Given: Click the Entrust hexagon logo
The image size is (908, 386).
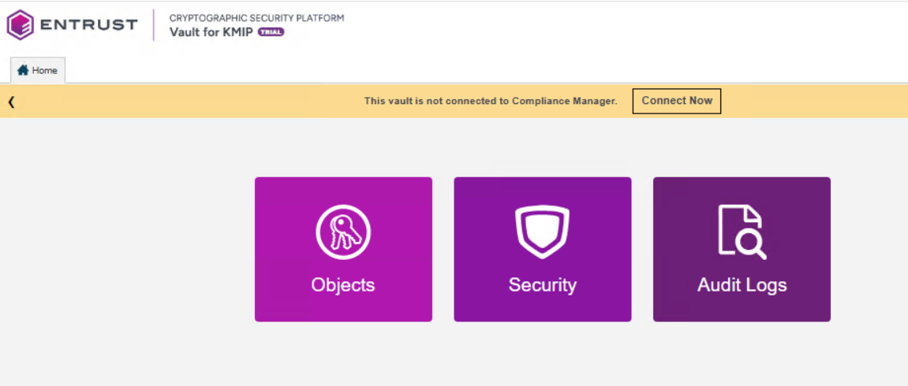Looking at the screenshot, I should tap(21, 25).
